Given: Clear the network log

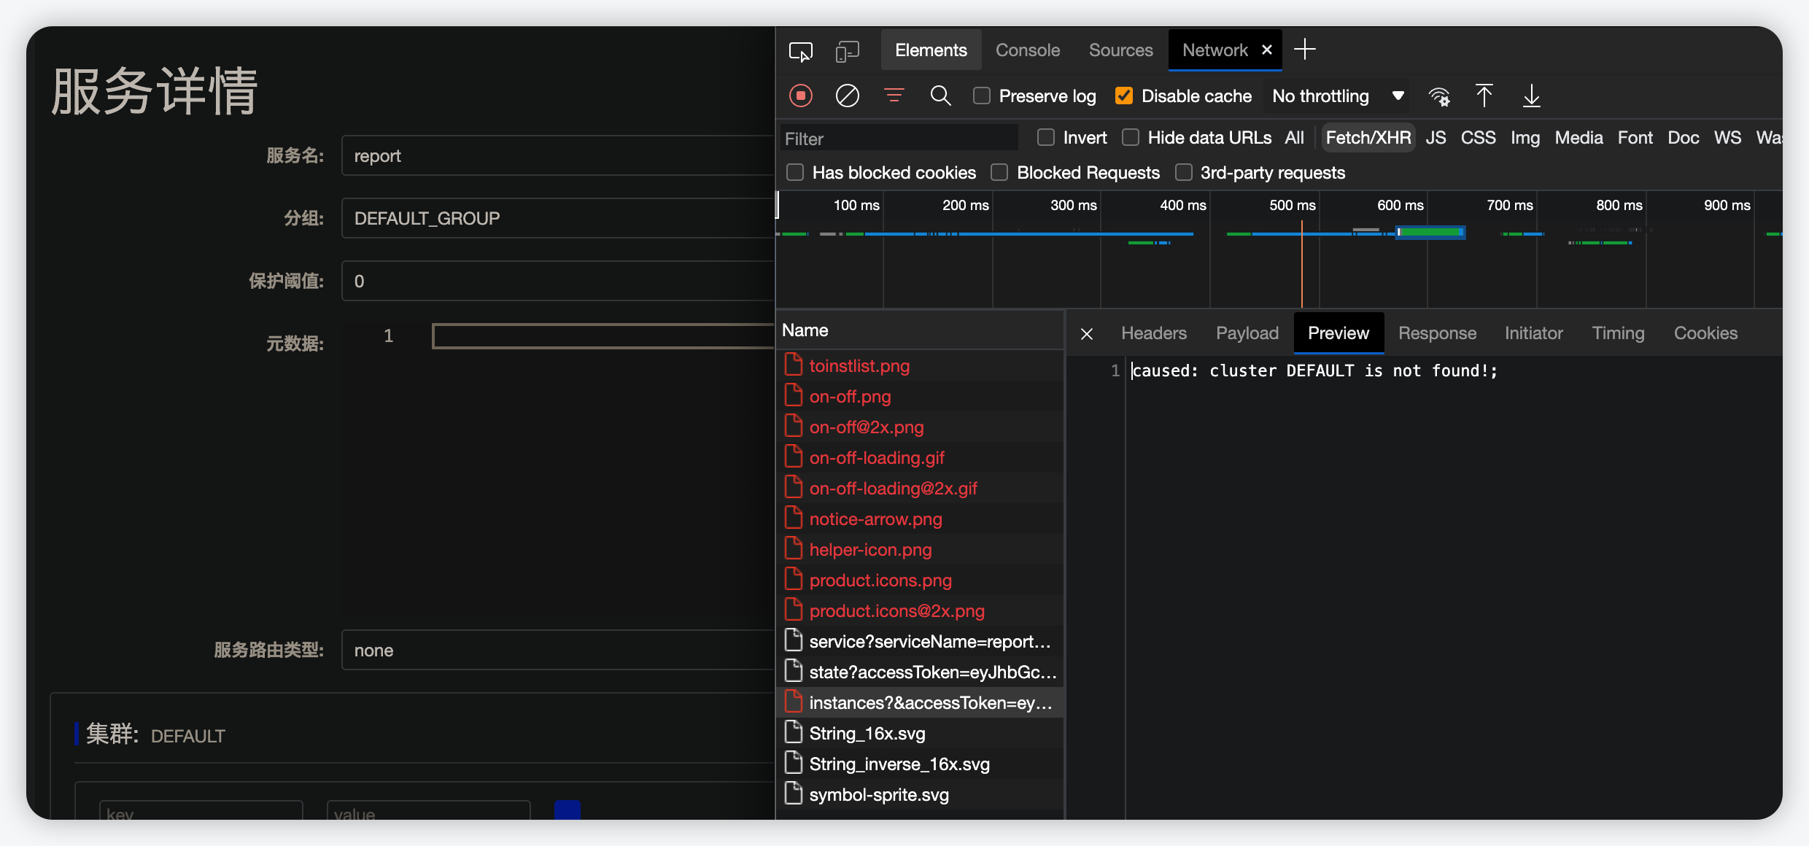Looking at the screenshot, I should (x=847, y=96).
